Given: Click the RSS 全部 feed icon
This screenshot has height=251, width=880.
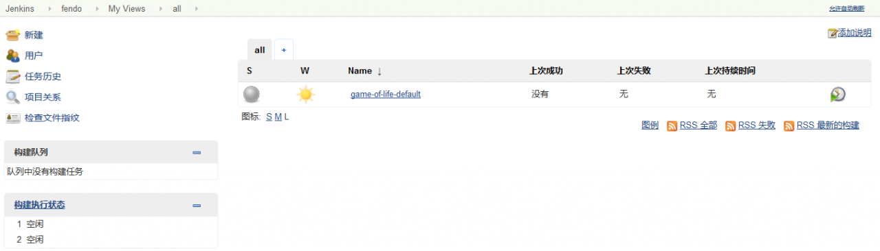Looking at the screenshot, I should tap(672, 126).
